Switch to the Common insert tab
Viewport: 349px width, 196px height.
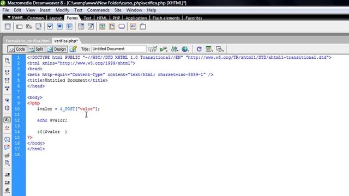[x=35, y=18]
